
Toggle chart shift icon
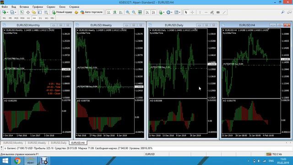coord(153,12)
